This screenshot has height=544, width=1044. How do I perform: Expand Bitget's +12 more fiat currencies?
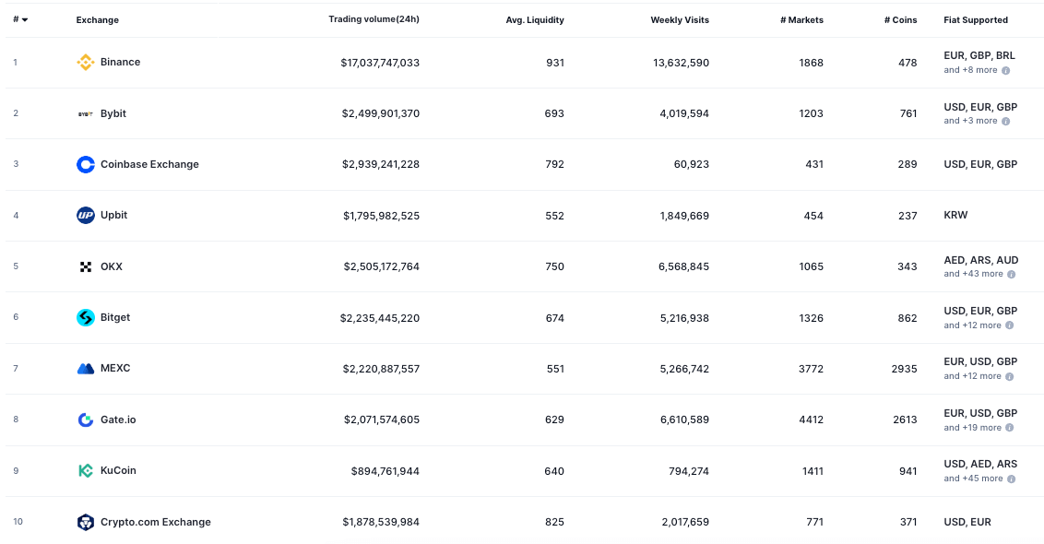pyautogui.click(x=970, y=325)
